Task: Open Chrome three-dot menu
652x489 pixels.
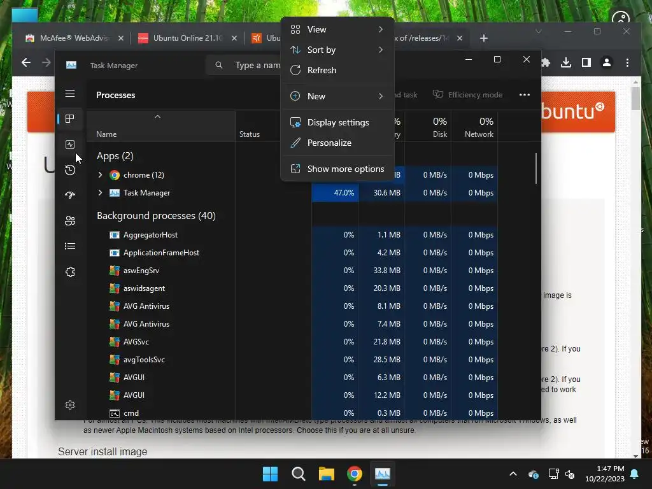Action: point(627,63)
